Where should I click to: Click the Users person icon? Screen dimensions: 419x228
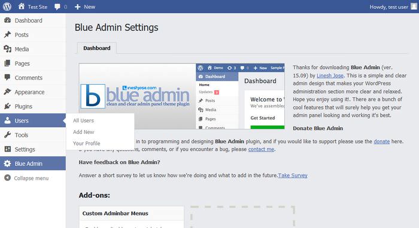tap(7, 121)
